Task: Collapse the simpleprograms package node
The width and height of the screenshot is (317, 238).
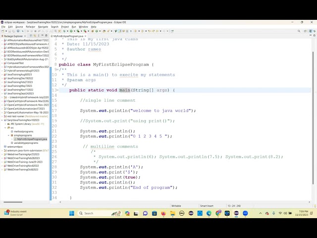Action: click(x=9, y=135)
